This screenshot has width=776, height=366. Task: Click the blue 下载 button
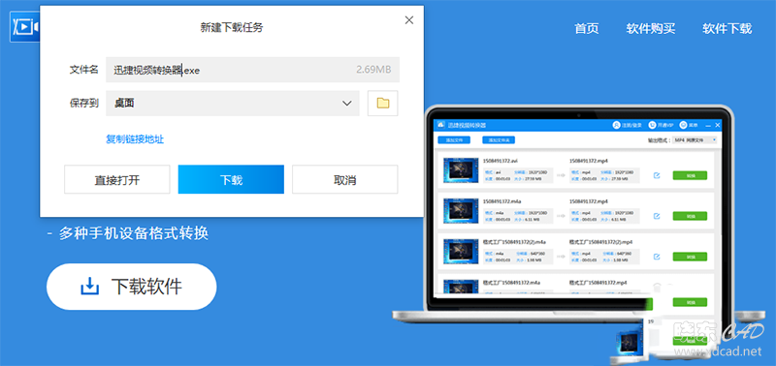click(231, 179)
